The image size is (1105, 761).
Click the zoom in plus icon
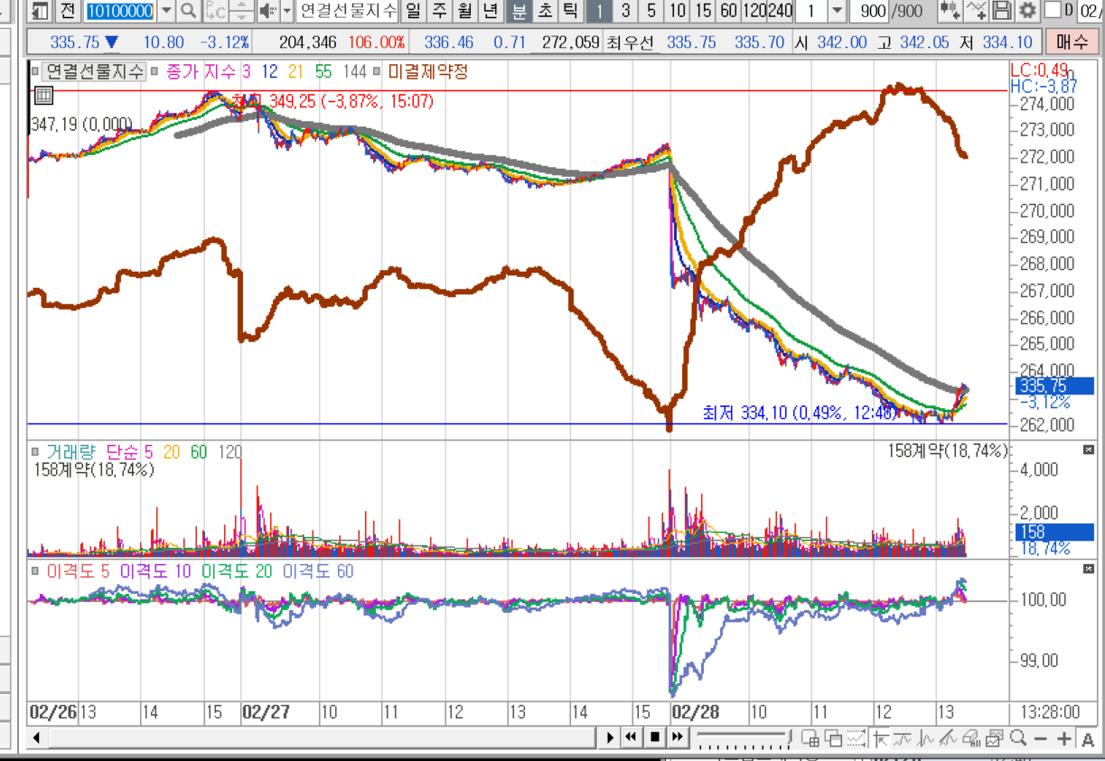[1063, 738]
